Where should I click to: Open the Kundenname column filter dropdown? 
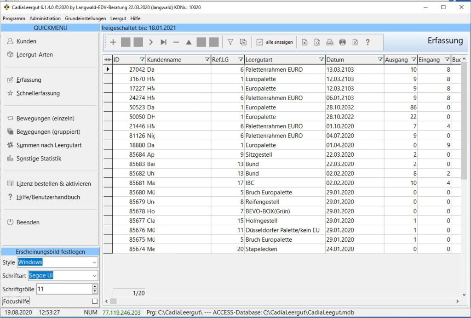[207, 59]
